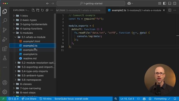Show additional views ellipsis in activity bar
Viewport: 179px width, 101px height.
(5, 67)
